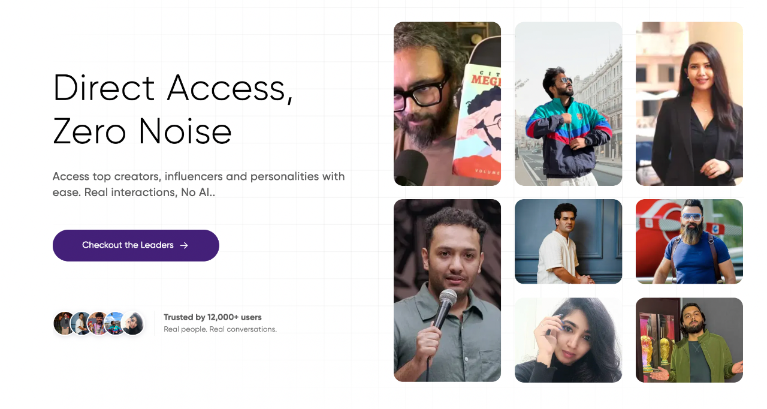Click the Checkout the Leaders button
The width and height of the screenshot is (767, 409).
click(136, 245)
